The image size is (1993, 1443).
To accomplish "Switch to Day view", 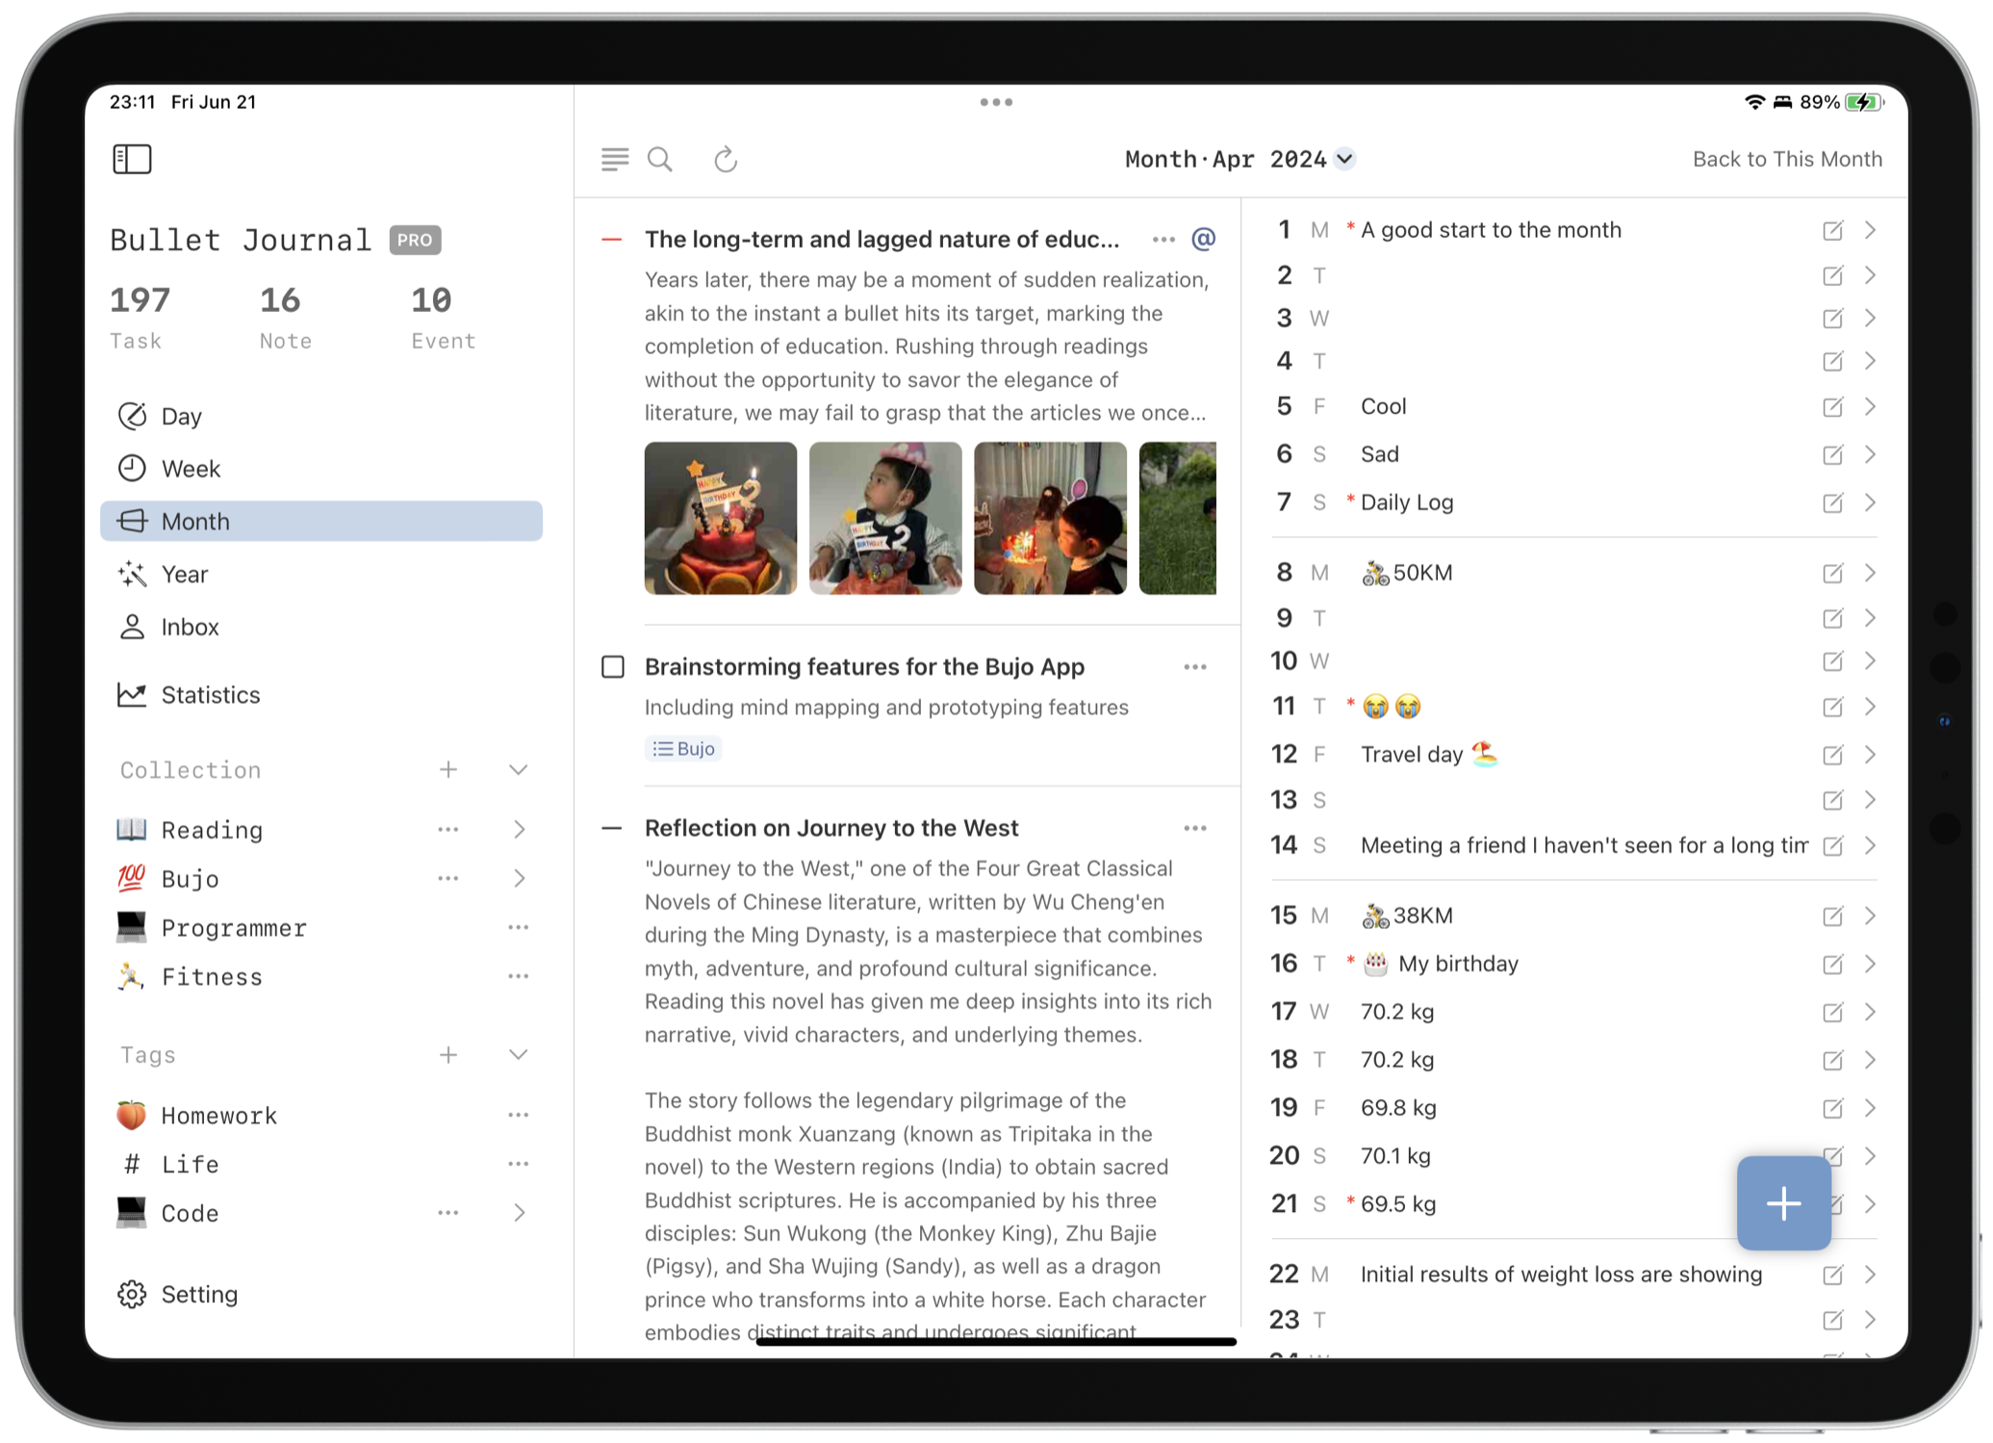I will [x=321, y=416].
